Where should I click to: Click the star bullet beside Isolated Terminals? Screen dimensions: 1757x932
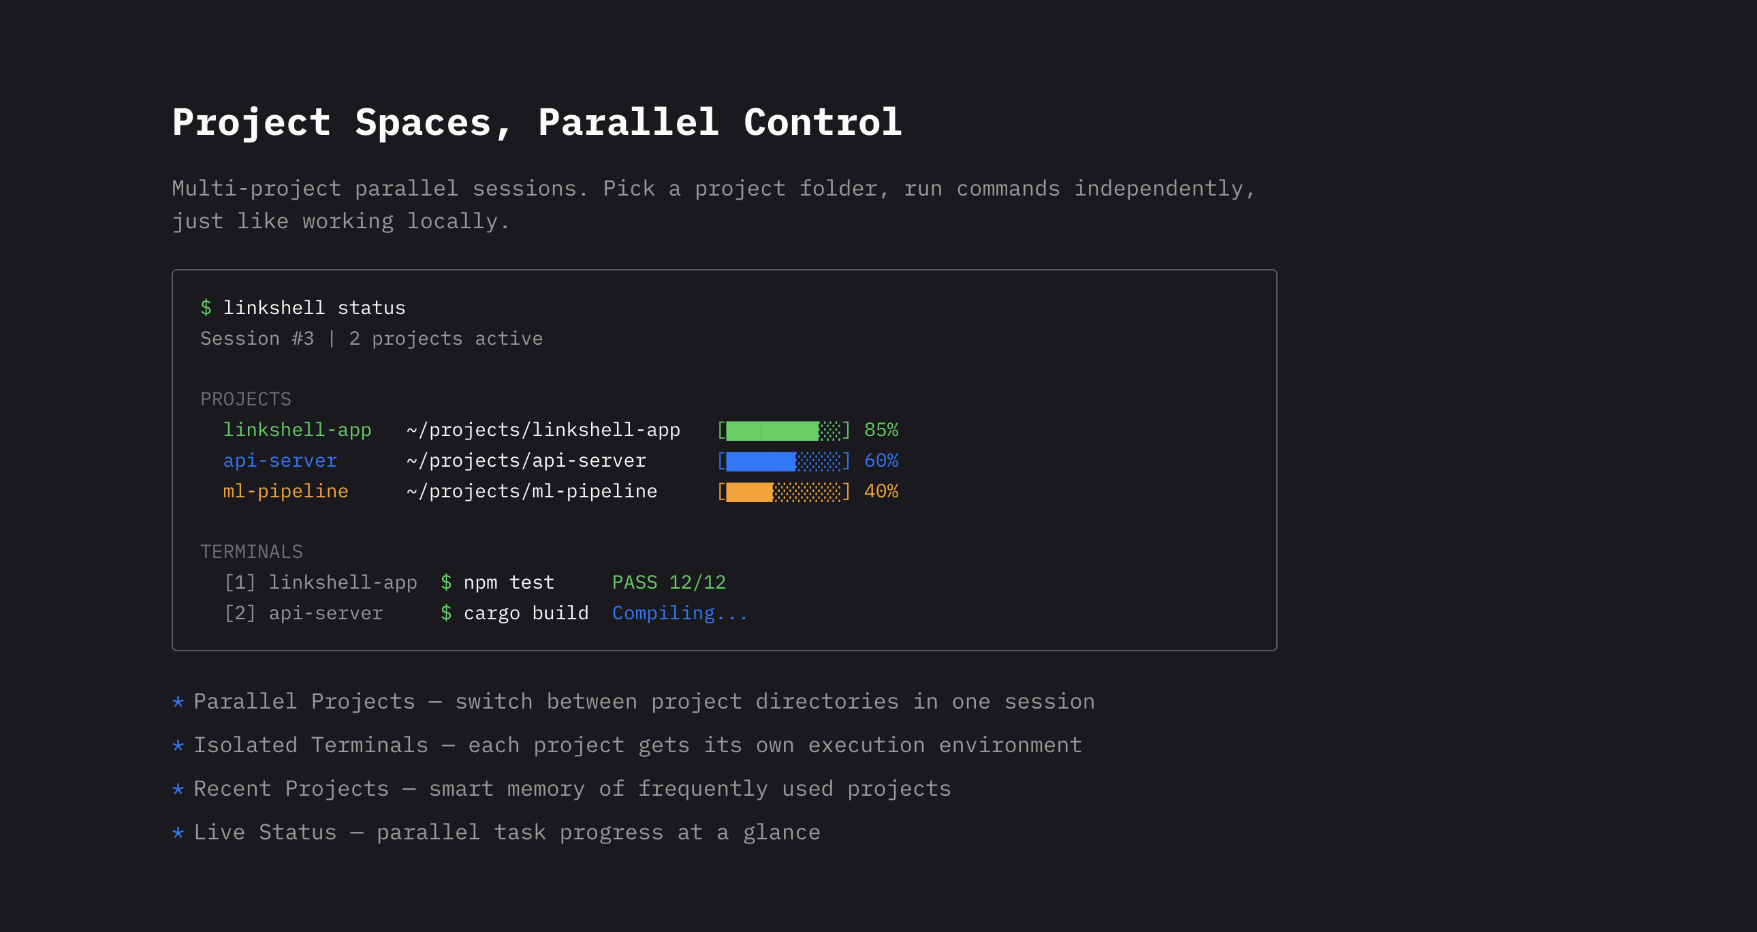tap(178, 745)
